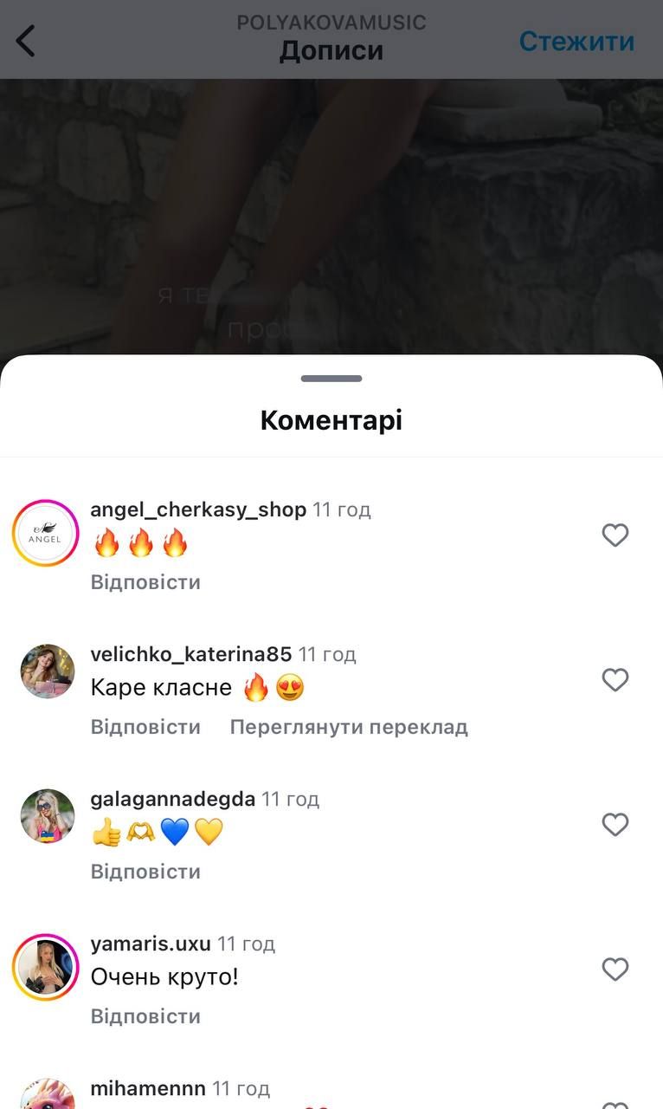Reply to velichko_katerina85's comment

point(145,727)
